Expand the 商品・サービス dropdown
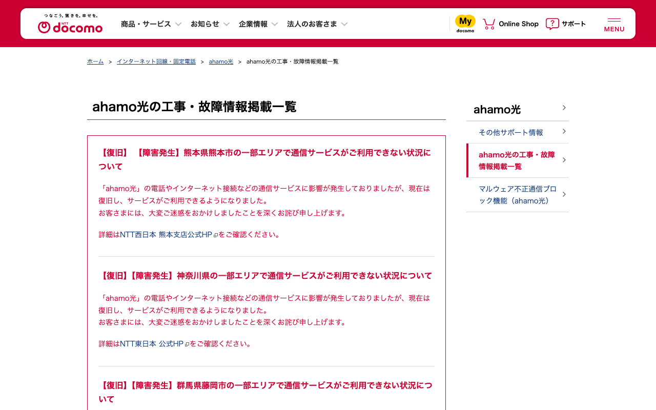 click(151, 24)
